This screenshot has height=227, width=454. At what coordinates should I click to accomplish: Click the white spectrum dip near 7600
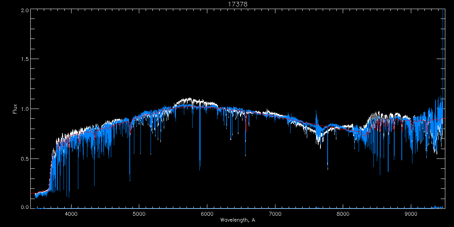[318, 141]
